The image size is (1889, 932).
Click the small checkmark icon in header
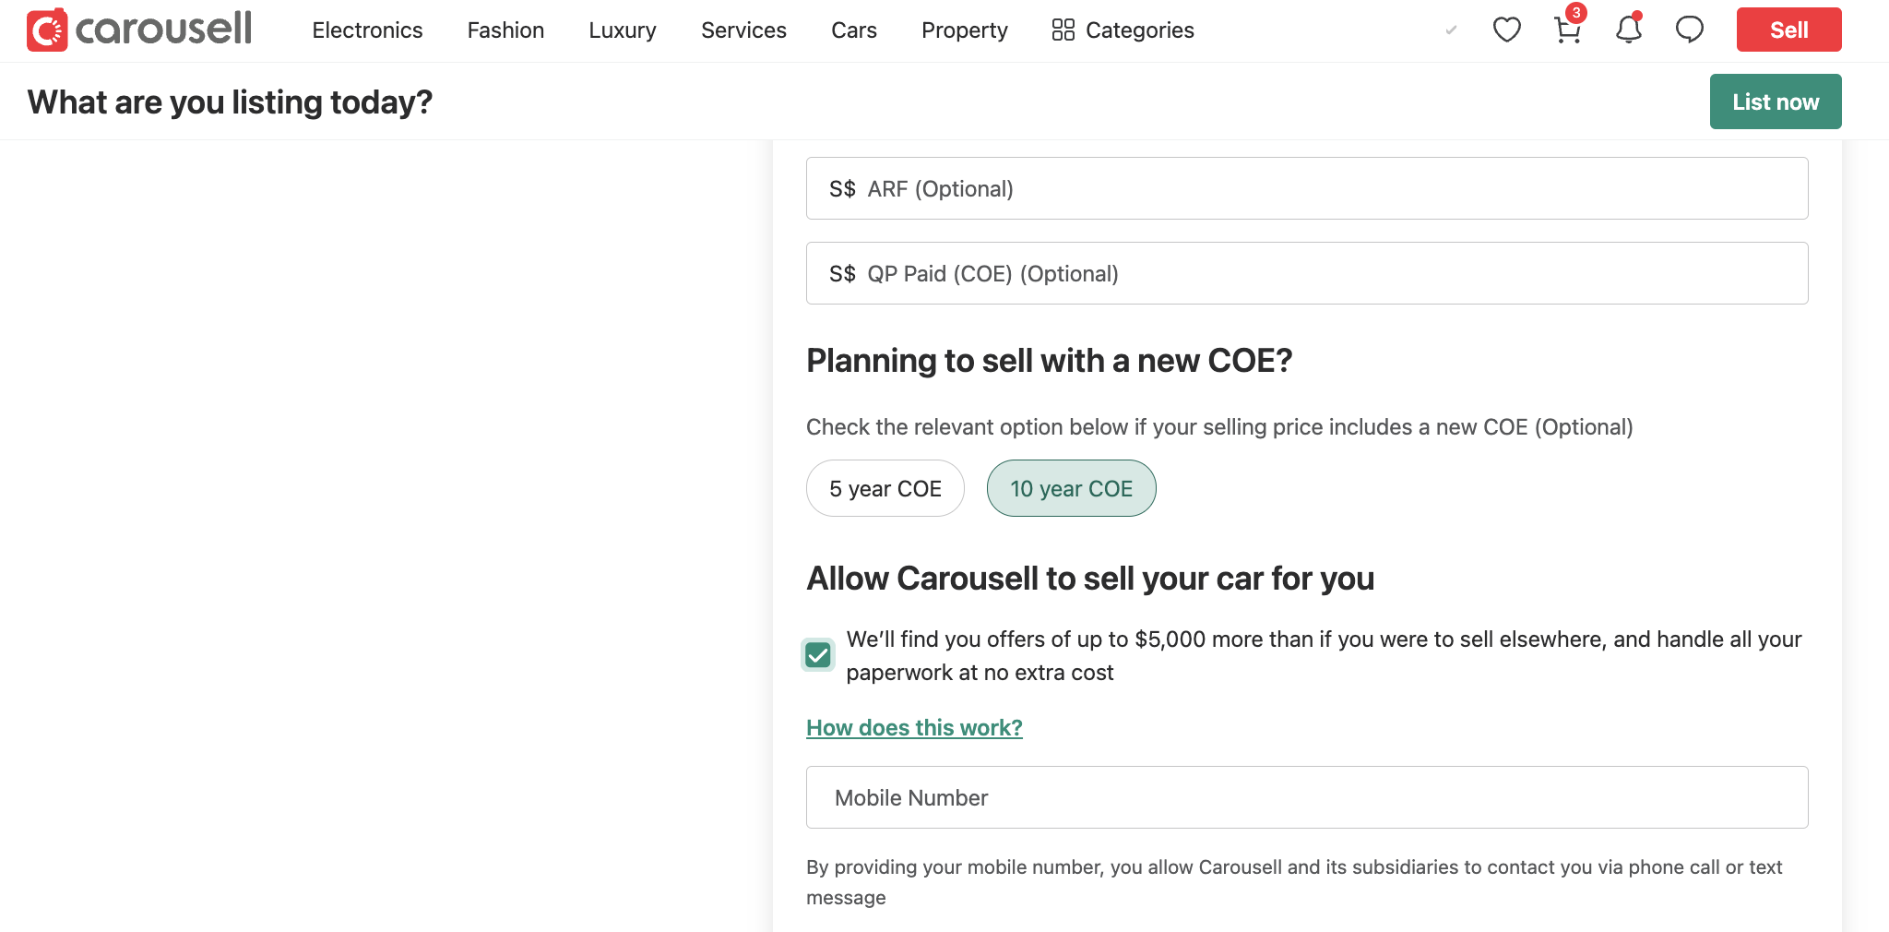pyautogui.click(x=1451, y=30)
